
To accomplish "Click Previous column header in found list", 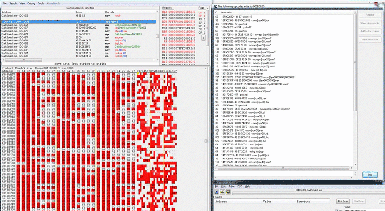I will point(304,202).
